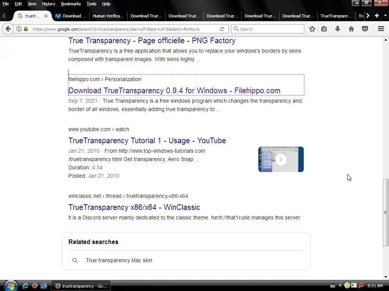This screenshot has width=389, height=291.
Task: Open the History menu
Action: (x=48, y=4)
